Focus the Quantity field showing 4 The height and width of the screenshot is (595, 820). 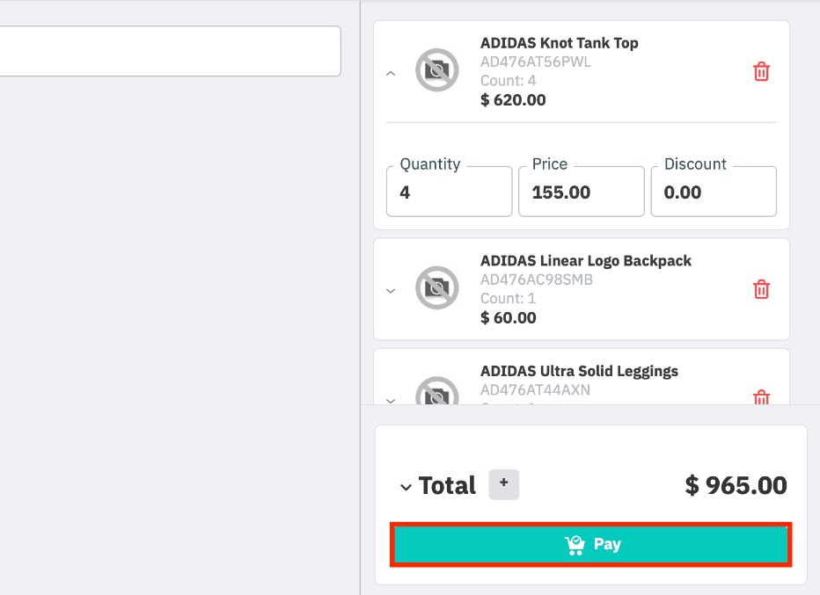pyautogui.click(x=449, y=192)
